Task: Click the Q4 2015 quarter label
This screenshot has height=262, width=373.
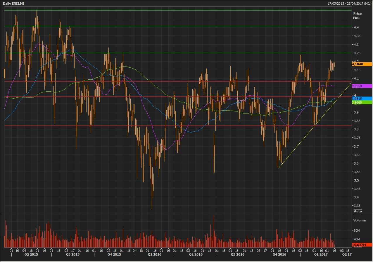Action: 114,255
